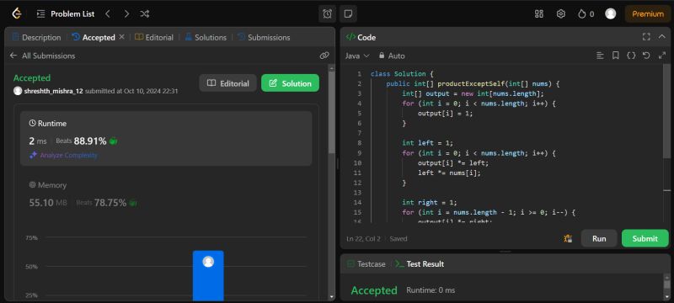Click the Code panel tab title
Image resolution: width=674 pixels, height=303 pixels.
point(361,37)
